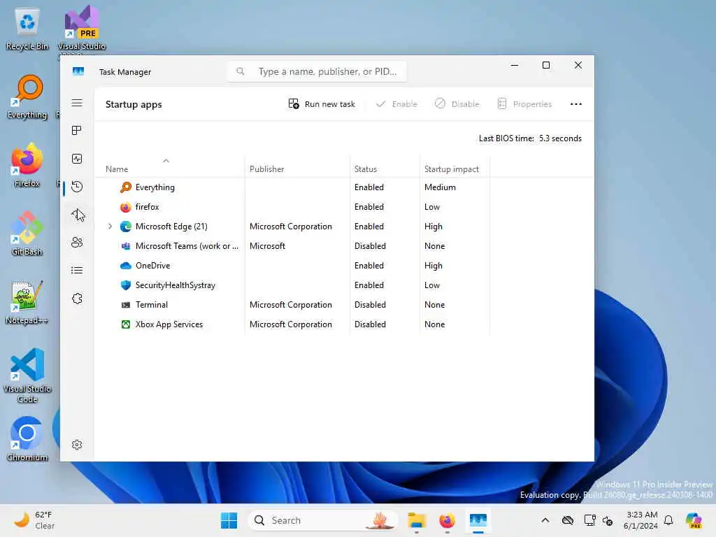
Task: Open the Task Manager navigation hamburger menu
Action: [x=77, y=103]
